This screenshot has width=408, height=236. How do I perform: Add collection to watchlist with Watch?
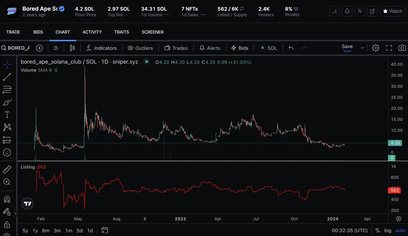pos(392,11)
